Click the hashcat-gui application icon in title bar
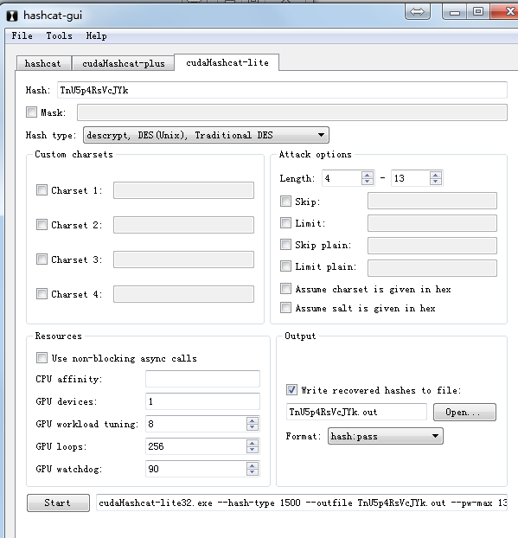Viewport: 518px width, 538px height. pyautogui.click(x=12, y=16)
